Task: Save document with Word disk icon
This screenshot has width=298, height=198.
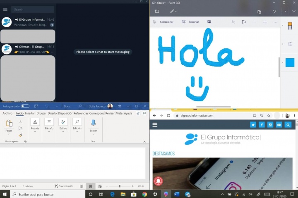Action: (36, 106)
